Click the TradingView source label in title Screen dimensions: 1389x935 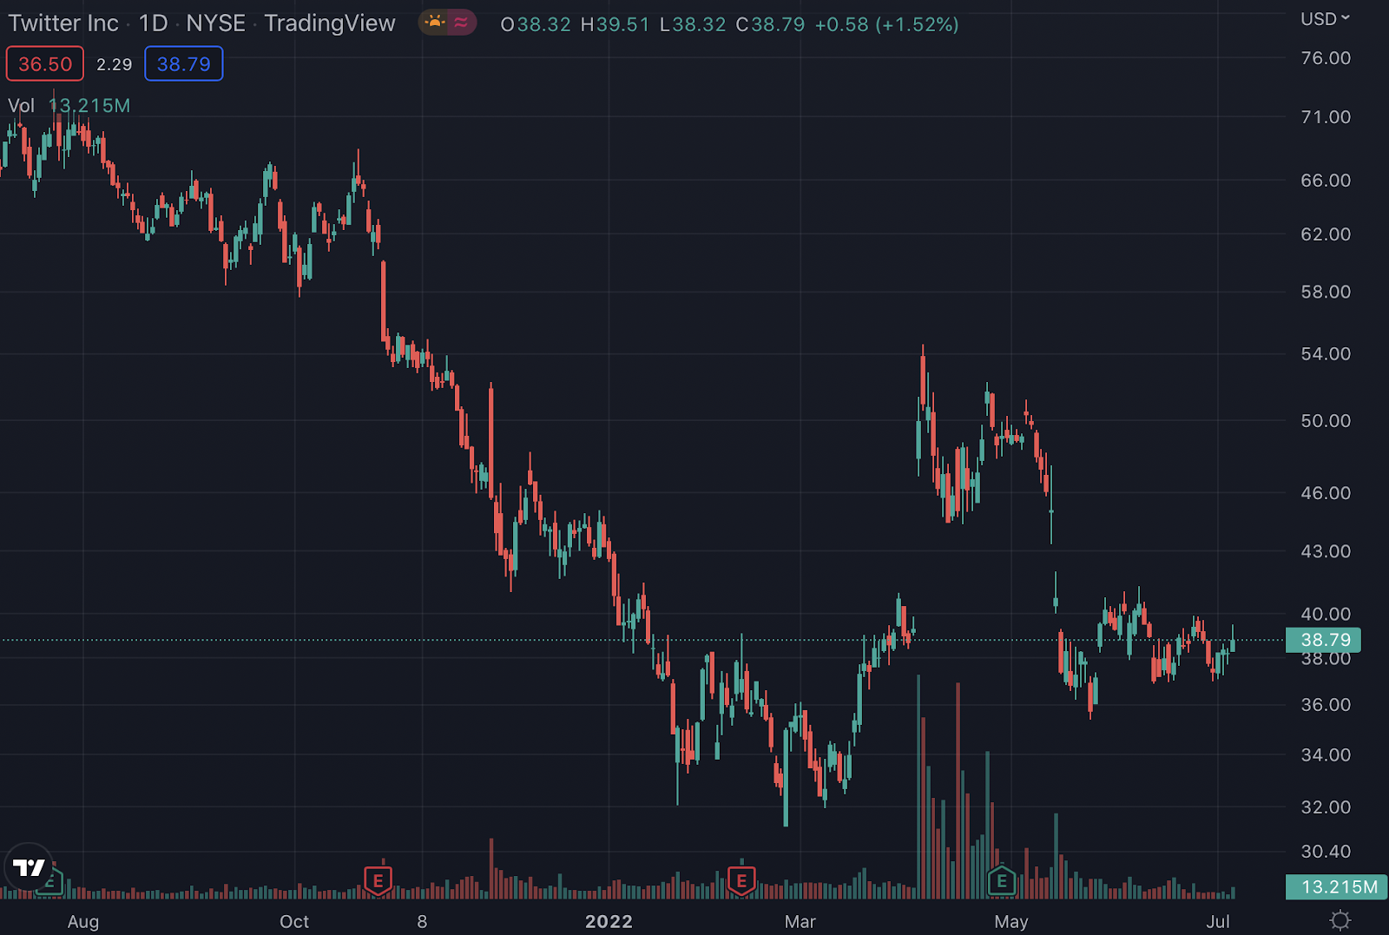coord(330,23)
